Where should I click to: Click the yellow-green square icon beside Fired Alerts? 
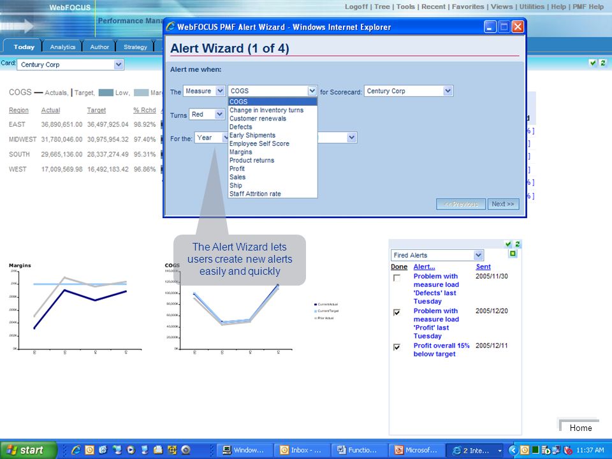pyautogui.click(x=513, y=254)
